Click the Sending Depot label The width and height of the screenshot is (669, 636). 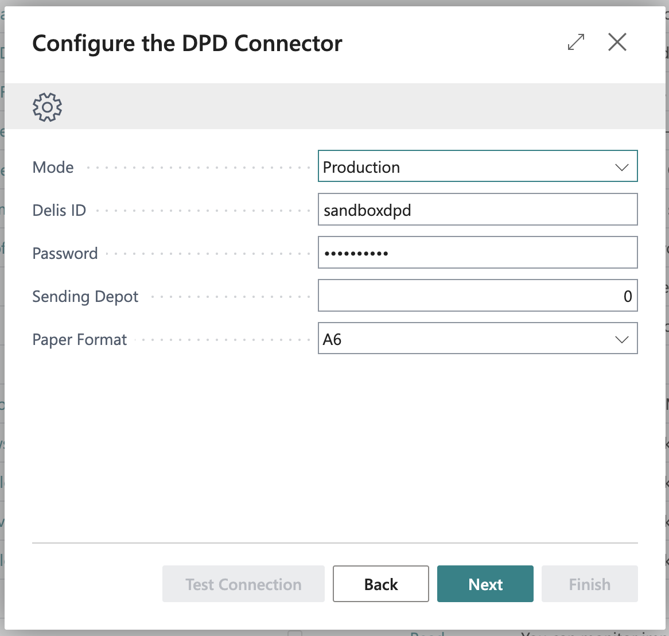point(85,296)
